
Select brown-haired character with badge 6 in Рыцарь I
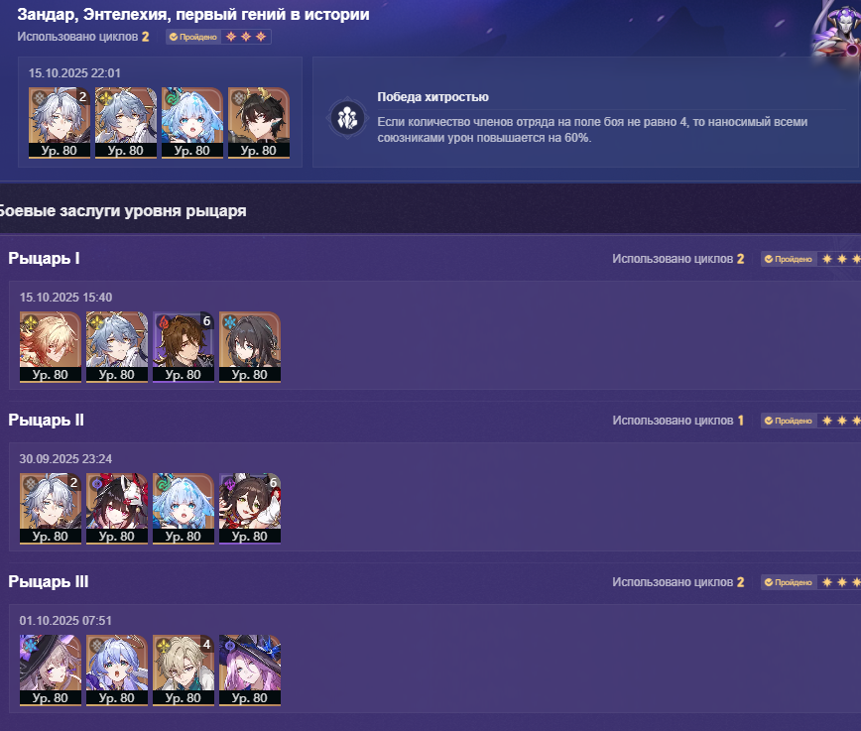(x=184, y=347)
